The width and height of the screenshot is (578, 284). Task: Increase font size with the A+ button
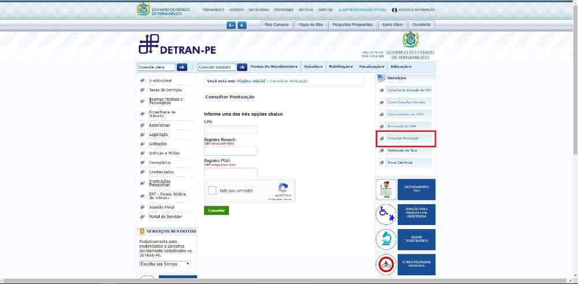click(x=231, y=25)
